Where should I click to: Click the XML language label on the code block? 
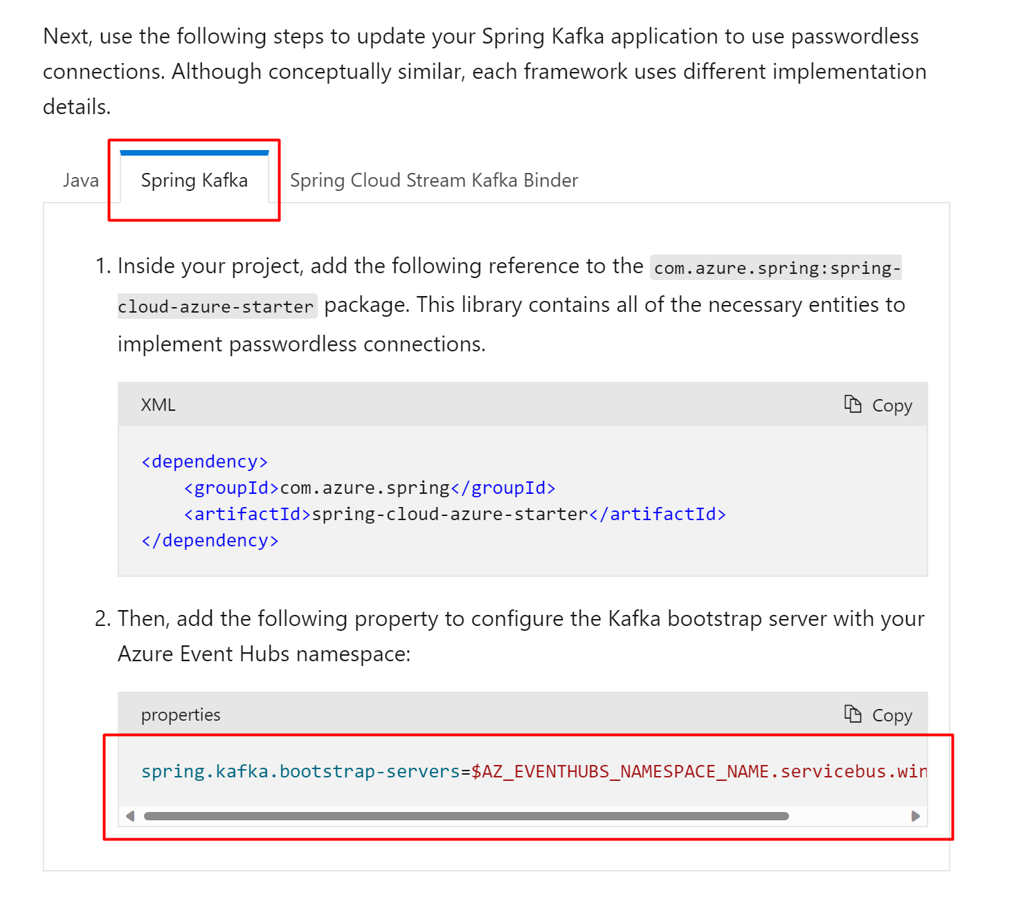coord(158,405)
